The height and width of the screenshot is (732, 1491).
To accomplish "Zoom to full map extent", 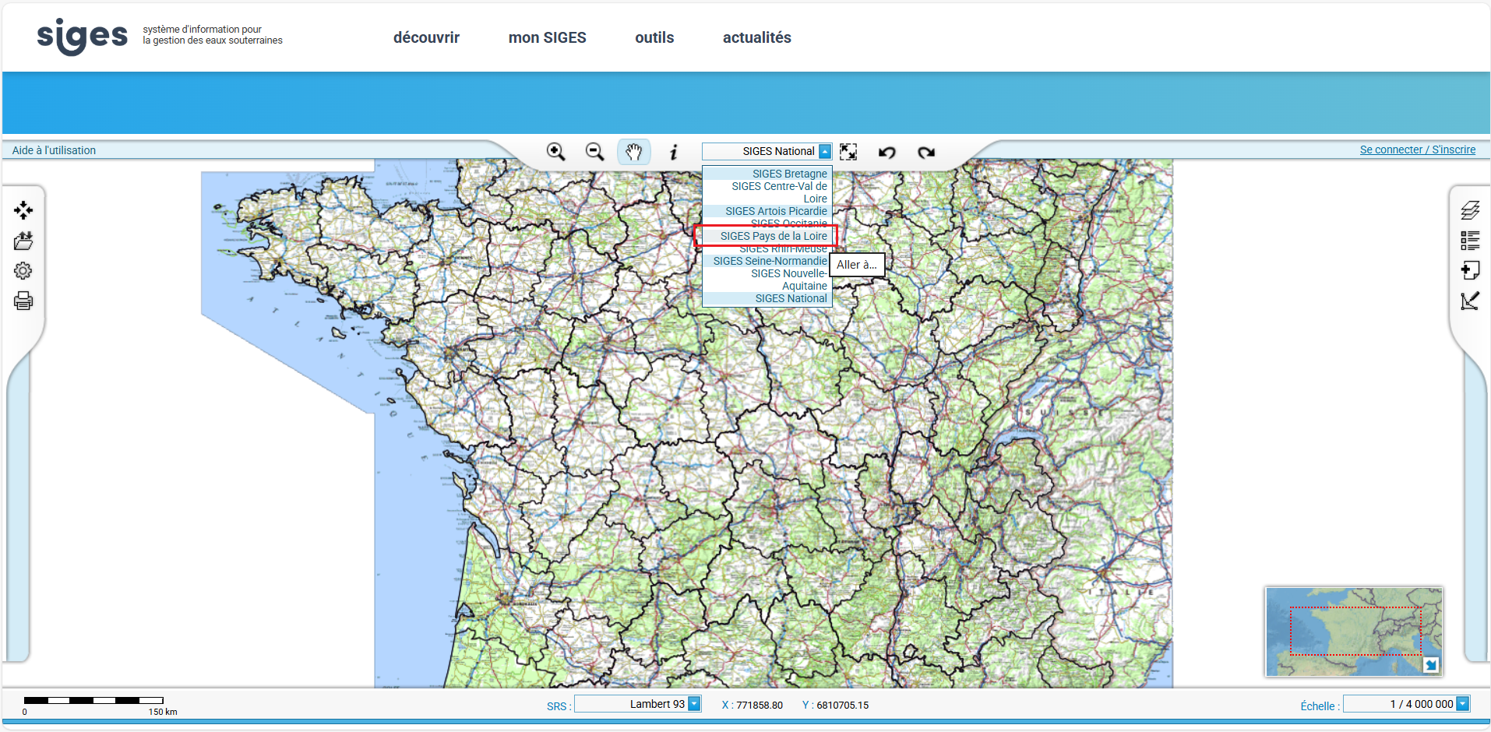I will pos(848,152).
